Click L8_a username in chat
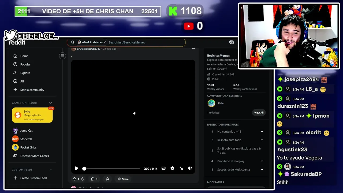 [x=312, y=89]
